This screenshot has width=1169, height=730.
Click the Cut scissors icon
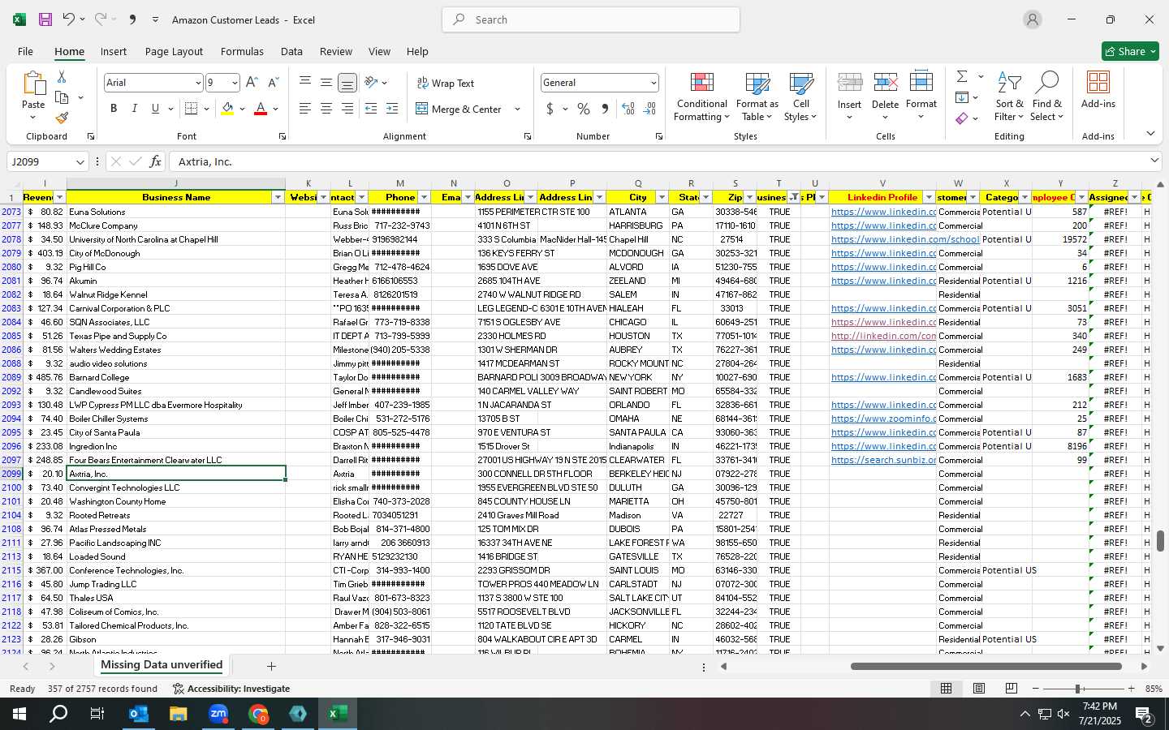[62, 76]
